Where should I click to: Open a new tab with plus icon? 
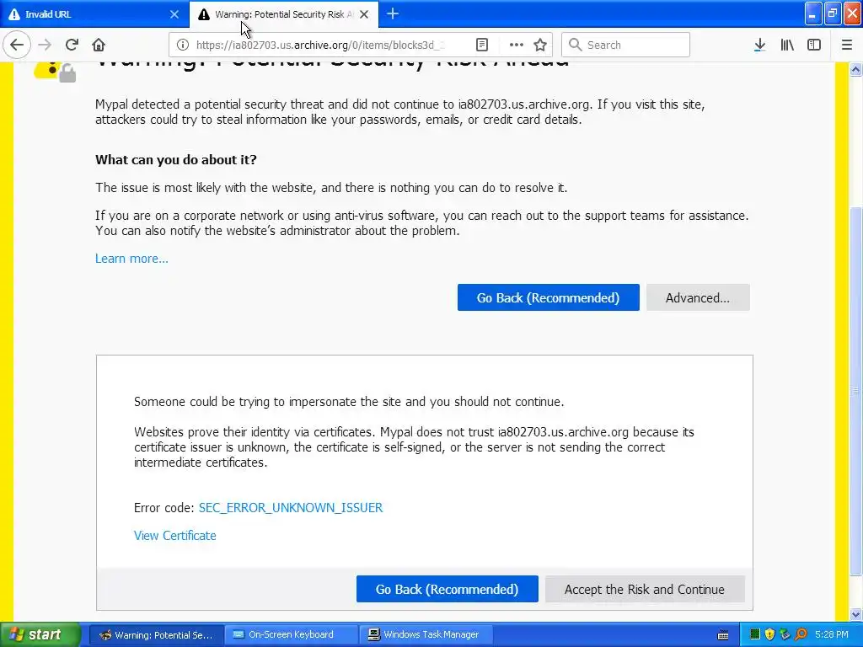tap(393, 14)
